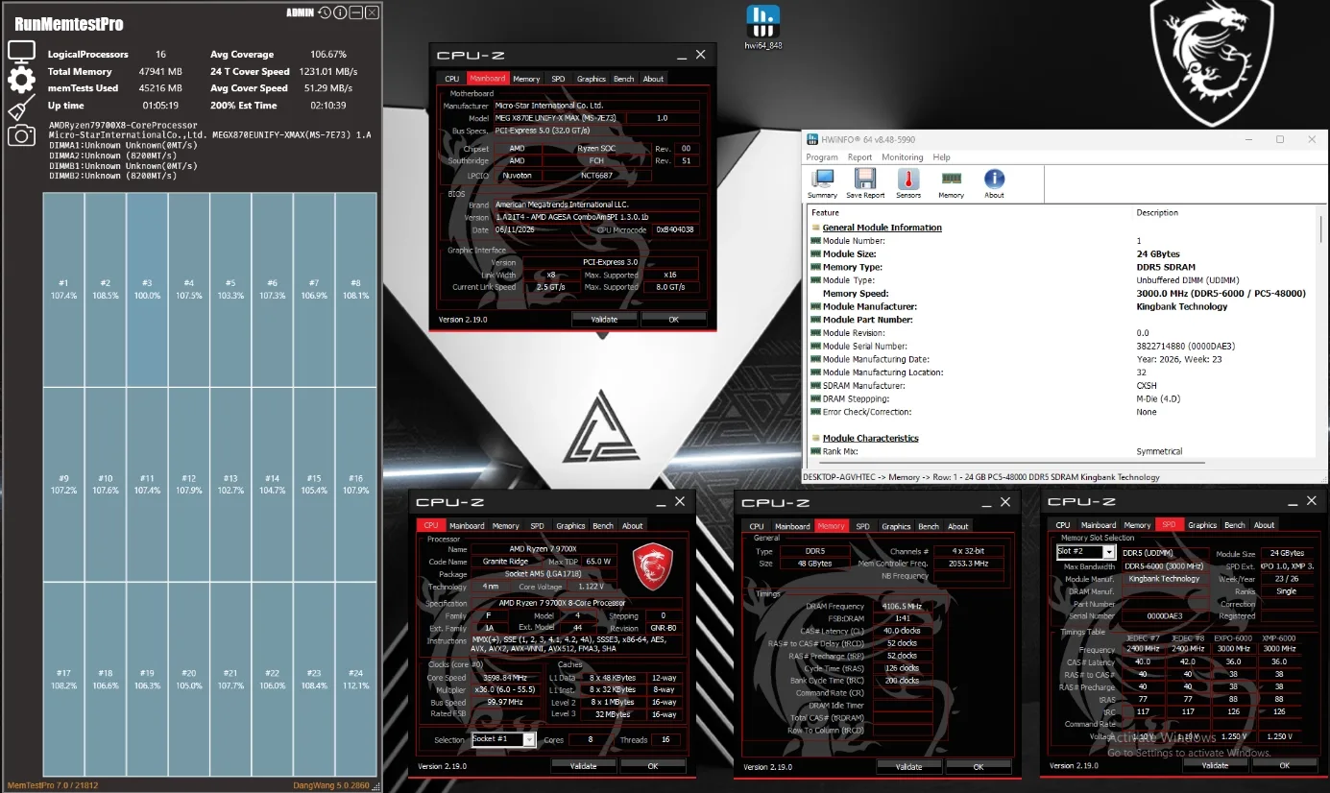Select the hwi64_848 desktop icon
The width and height of the screenshot is (1330, 793).
coord(763,27)
